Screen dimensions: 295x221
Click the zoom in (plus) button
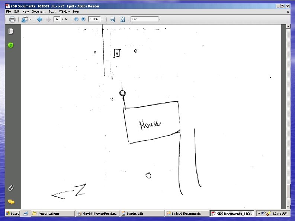(x=83, y=19)
